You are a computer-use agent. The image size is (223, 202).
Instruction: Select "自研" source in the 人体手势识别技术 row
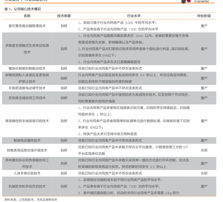[x=64, y=173]
